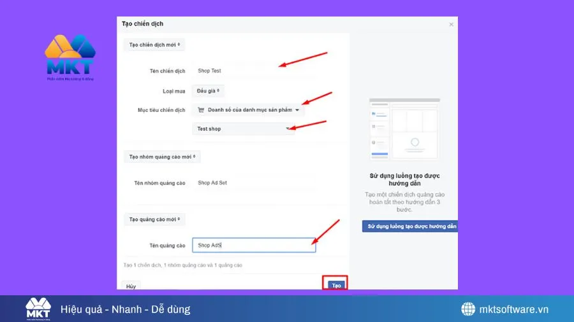
Task: Click Sử dụng luồng tạo được hướng dẫn button
Action: tap(410, 227)
